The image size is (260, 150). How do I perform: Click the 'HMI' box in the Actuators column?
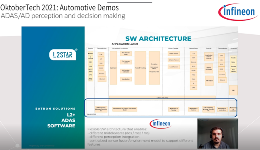[x=233, y=90]
